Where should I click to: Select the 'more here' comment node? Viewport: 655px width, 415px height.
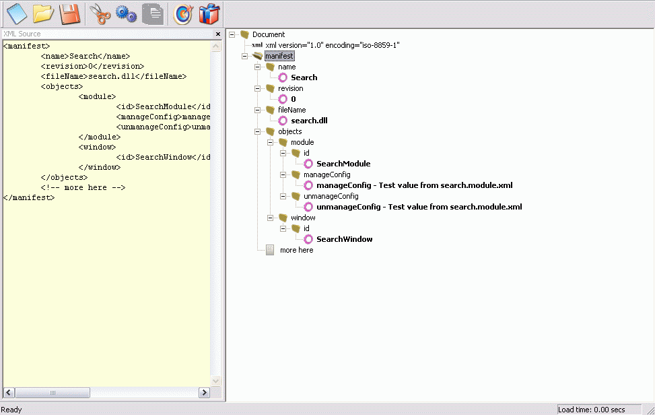pyautogui.click(x=296, y=250)
